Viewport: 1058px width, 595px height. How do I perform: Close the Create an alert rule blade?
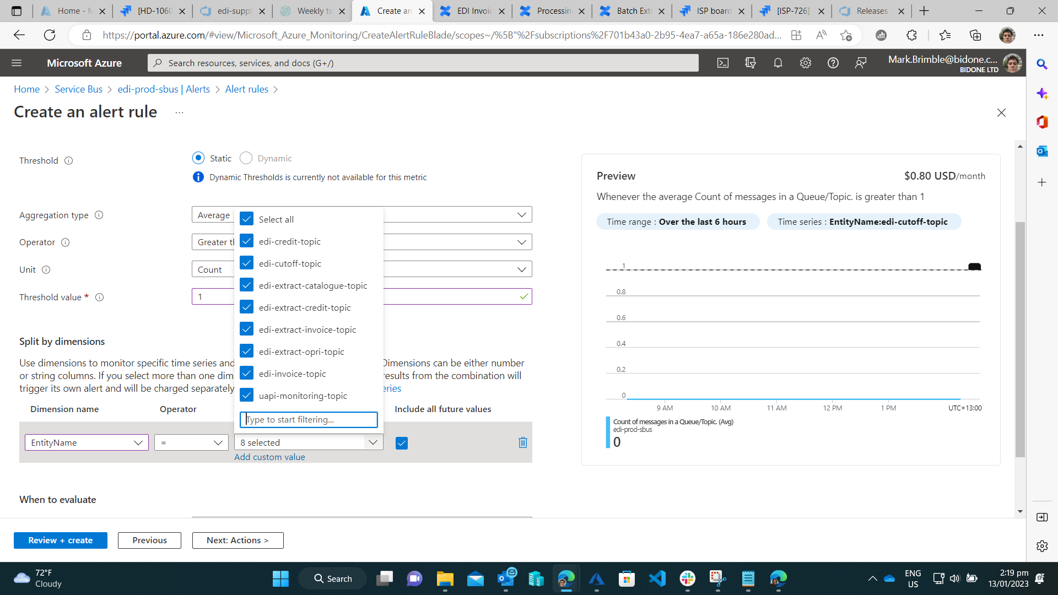[x=1001, y=112]
